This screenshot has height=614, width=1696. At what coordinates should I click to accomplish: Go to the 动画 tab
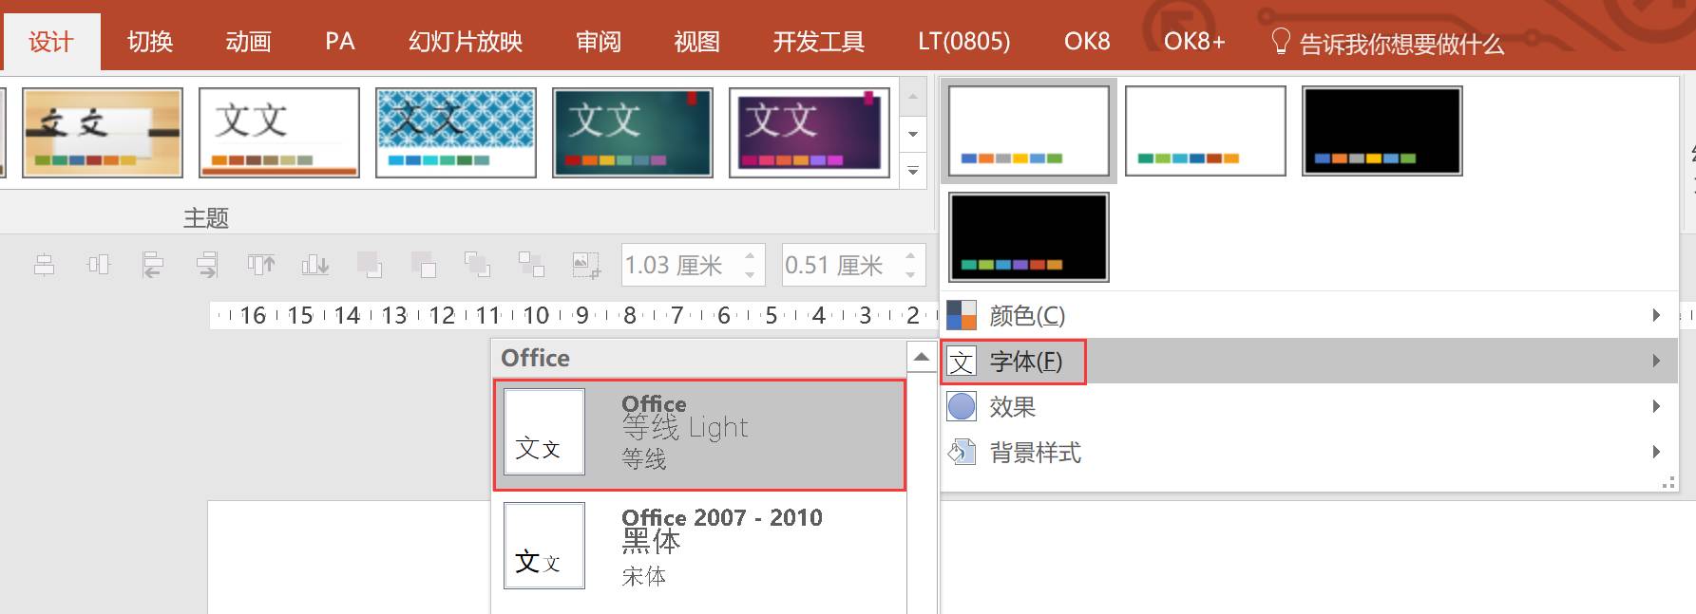tap(249, 42)
